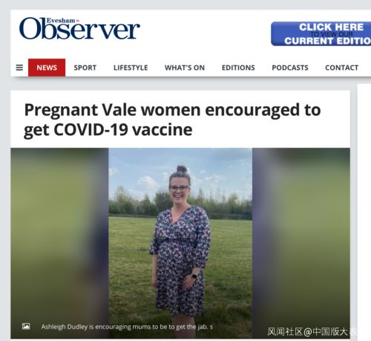Open the LIFESTYLE section
The width and height of the screenshot is (371, 341).
[131, 68]
